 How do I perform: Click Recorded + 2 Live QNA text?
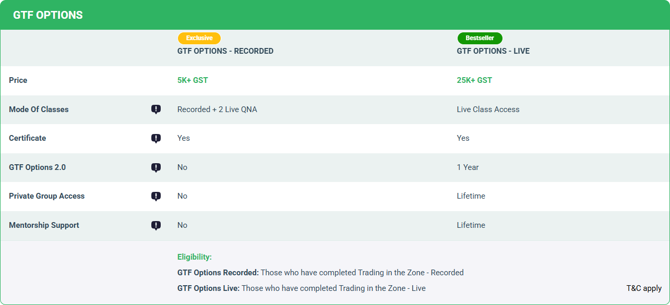point(217,109)
